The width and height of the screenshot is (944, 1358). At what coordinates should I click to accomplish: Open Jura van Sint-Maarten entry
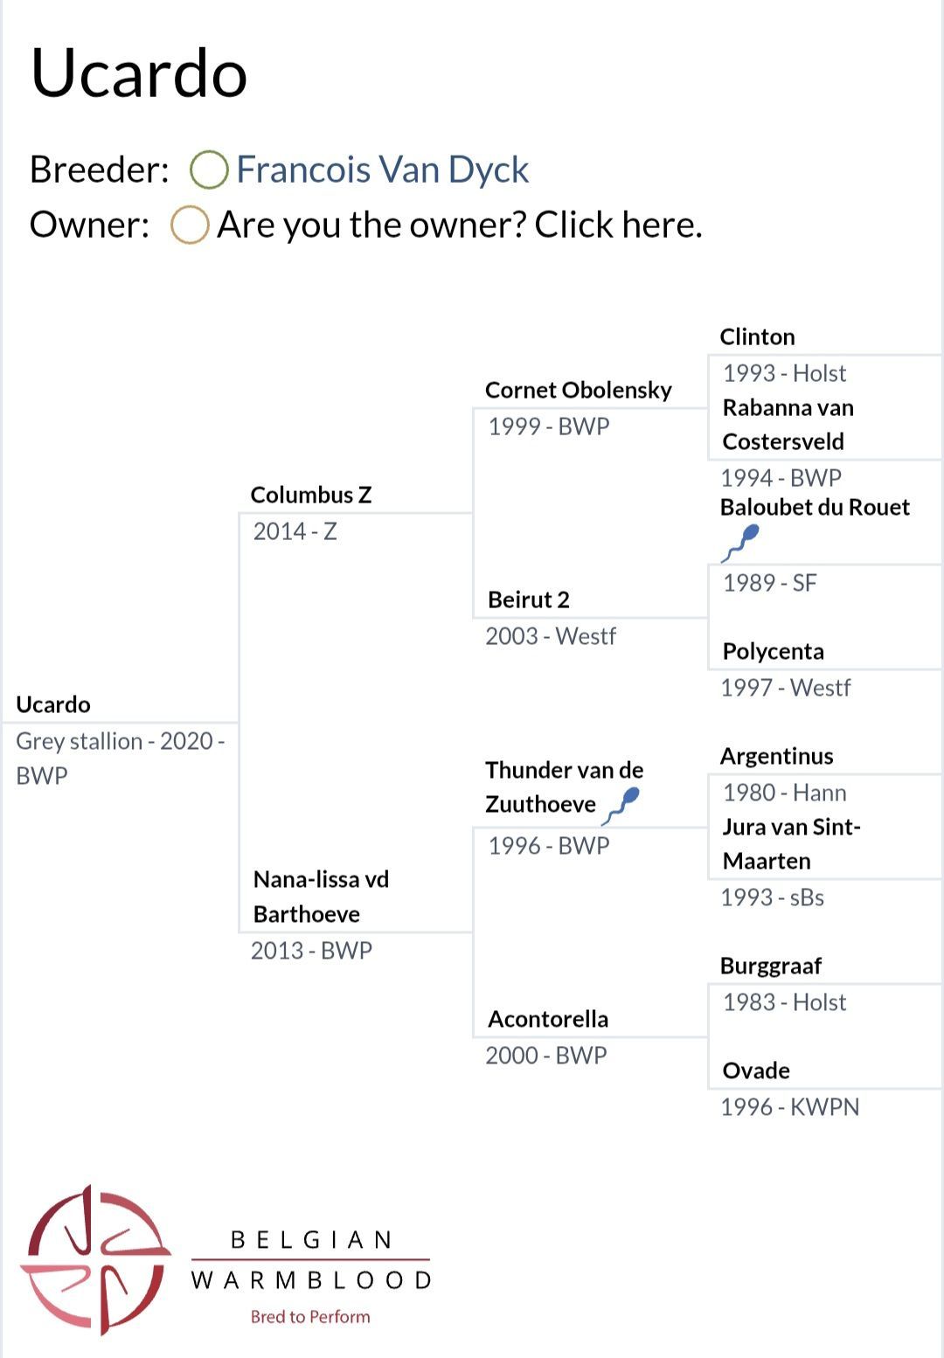(792, 843)
